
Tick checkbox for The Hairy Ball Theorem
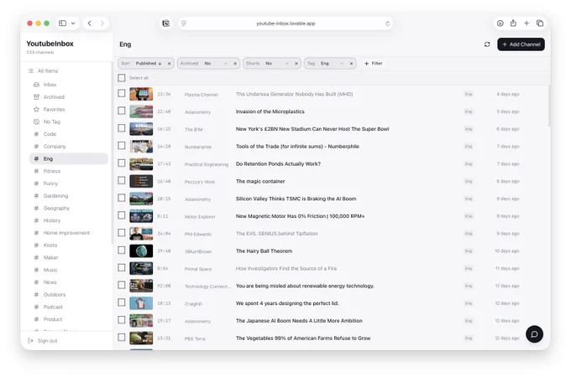coord(122,250)
